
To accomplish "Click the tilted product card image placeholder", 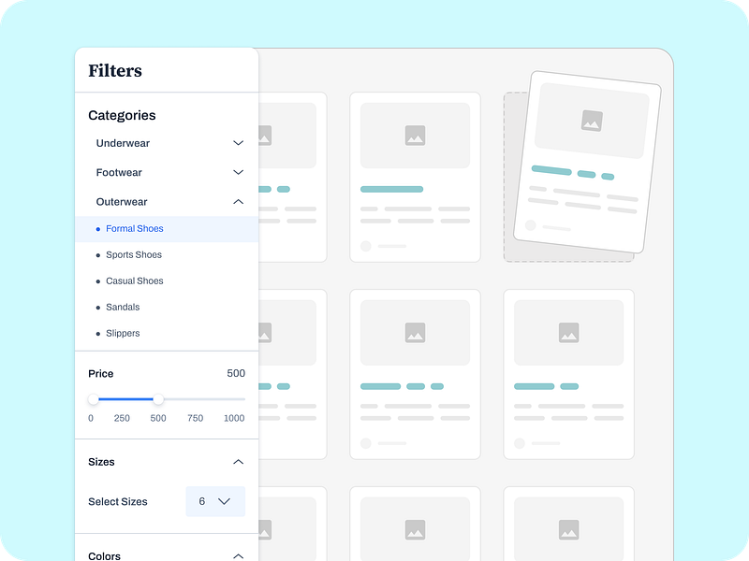I will [592, 121].
